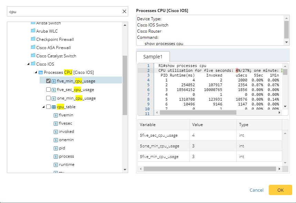Click the variable icon beside invoked
The image size is (296, 203).
tap(56, 132)
